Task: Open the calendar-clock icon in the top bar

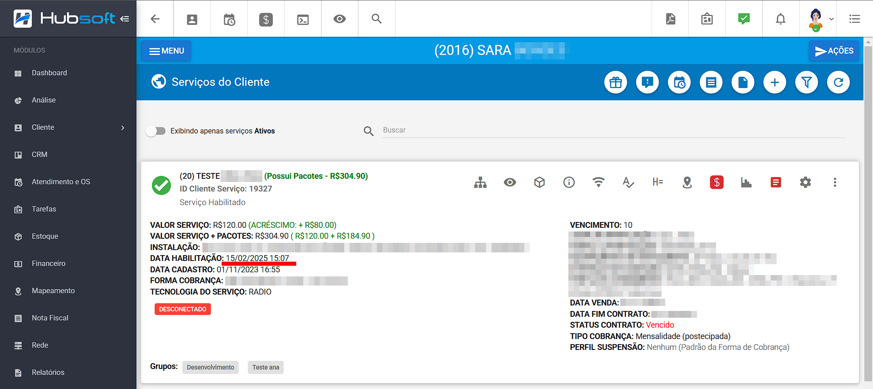Action: (x=229, y=19)
